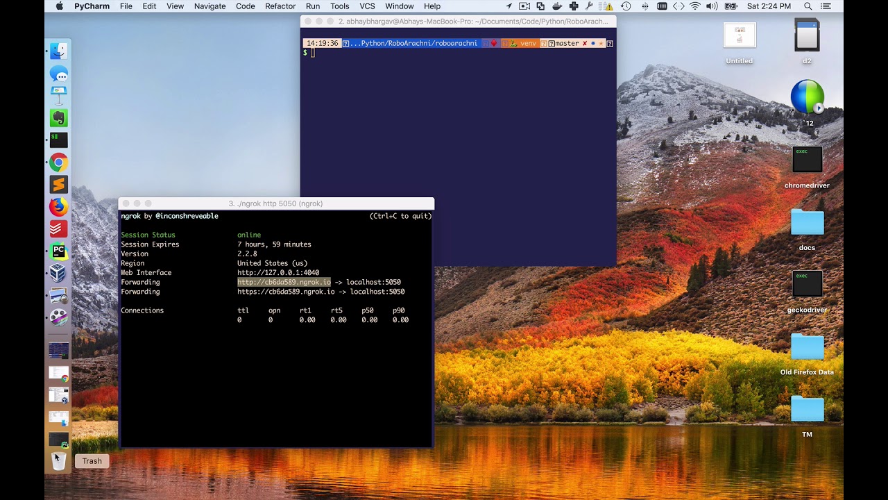The image size is (888, 500).
Task: Click the 'online' session status text
Action: click(249, 235)
